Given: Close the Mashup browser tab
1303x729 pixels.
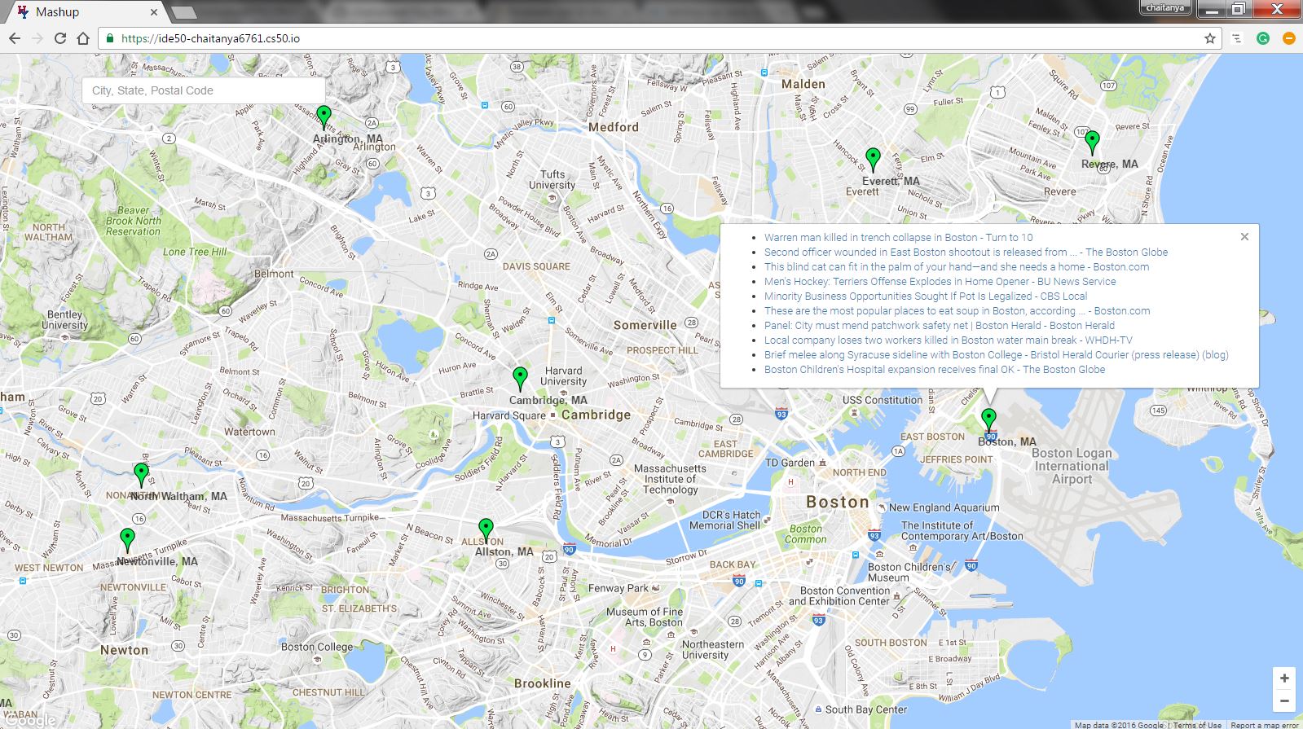Looking at the screenshot, I should (x=154, y=12).
